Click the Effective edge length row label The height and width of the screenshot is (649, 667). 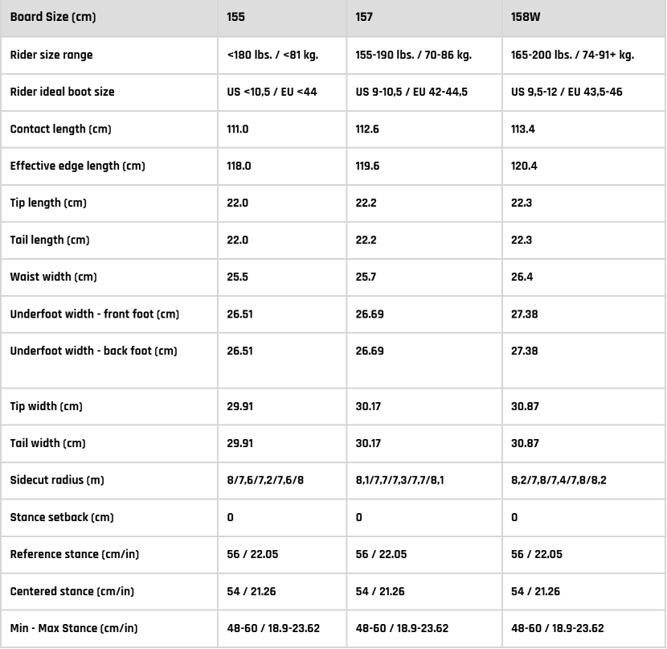[77, 166]
